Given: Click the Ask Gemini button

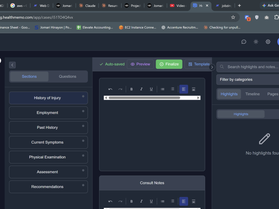Looking at the screenshot, I should click(270, 6).
